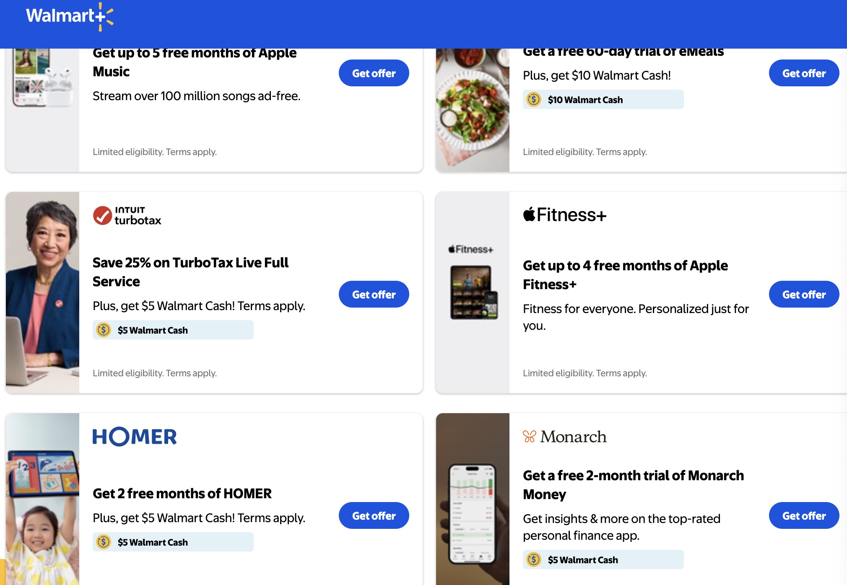This screenshot has width=847, height=585.
Task: Get the Apple Music offer
Action: click(x=374, y=73)
